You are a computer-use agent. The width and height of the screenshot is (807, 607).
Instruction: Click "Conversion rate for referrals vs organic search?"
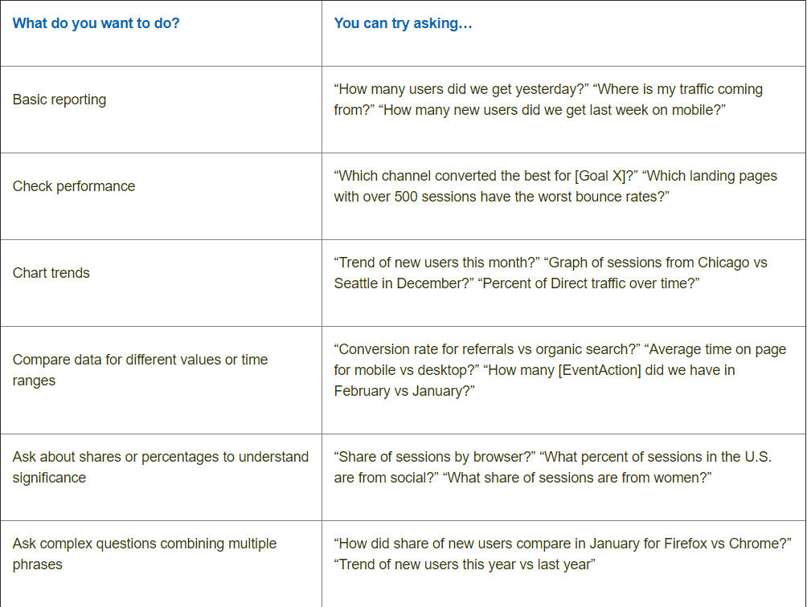coord(486,349)
